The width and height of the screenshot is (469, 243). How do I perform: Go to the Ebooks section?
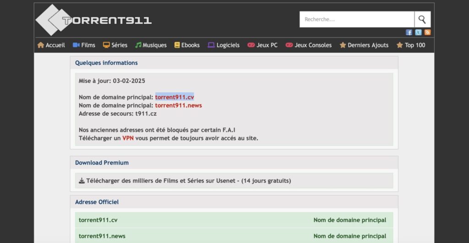pyautogui.click(x=190, y=45)
